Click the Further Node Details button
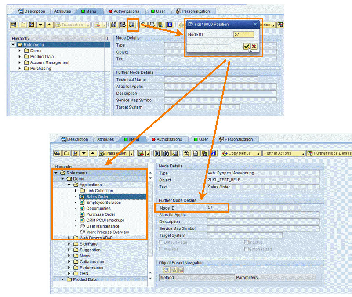This screenshot has height=297, width=352. 330,153
